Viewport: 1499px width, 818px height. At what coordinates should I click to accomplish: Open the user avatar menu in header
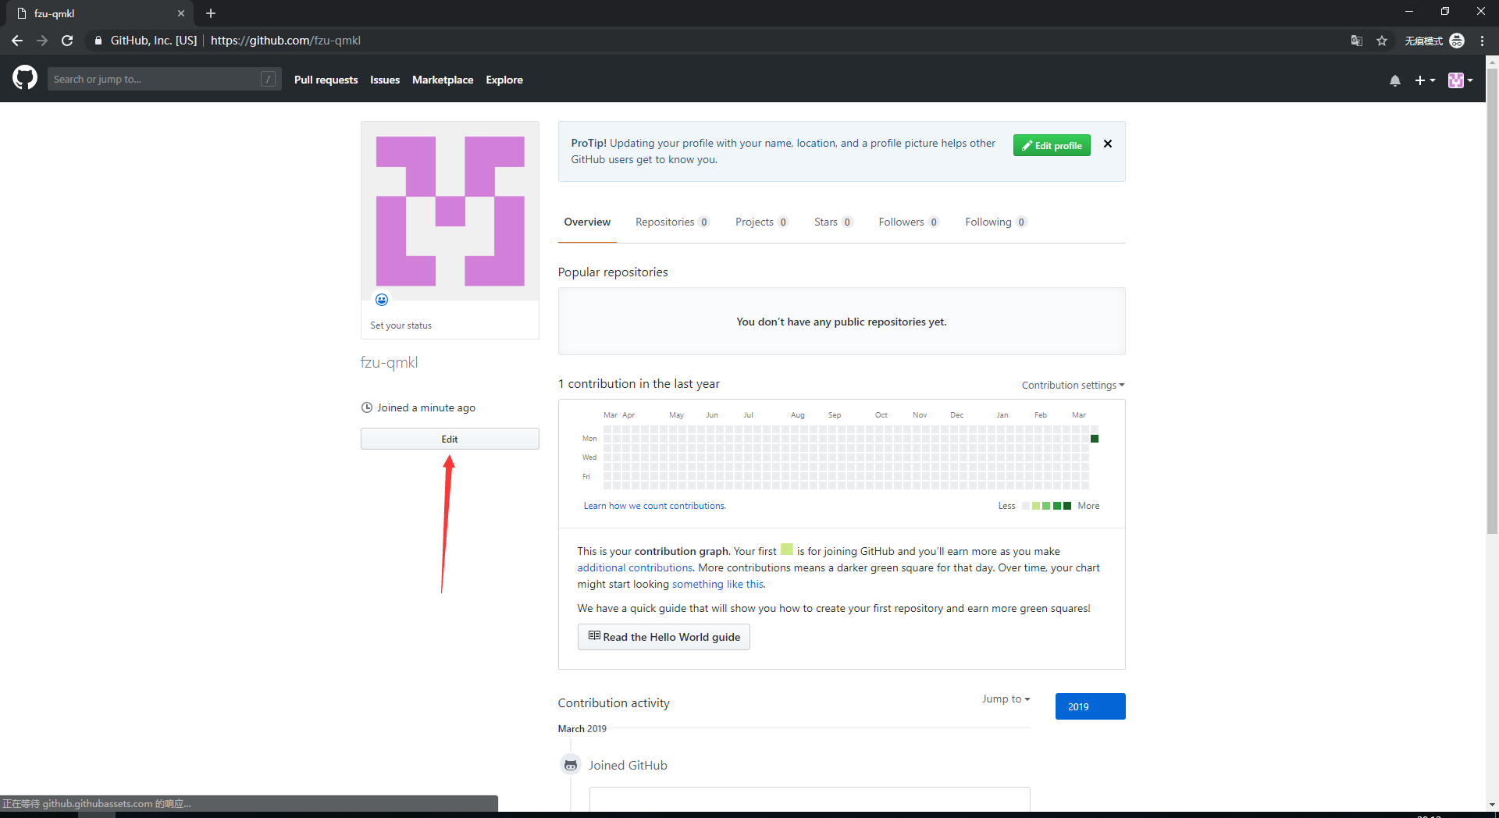coord(1460,80)
